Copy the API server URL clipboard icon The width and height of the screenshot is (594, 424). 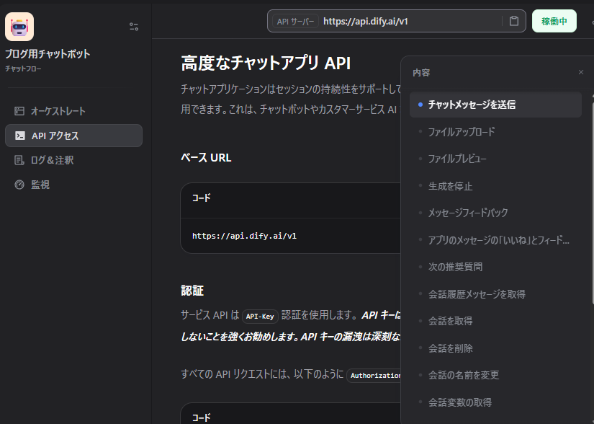pos(513,22)
